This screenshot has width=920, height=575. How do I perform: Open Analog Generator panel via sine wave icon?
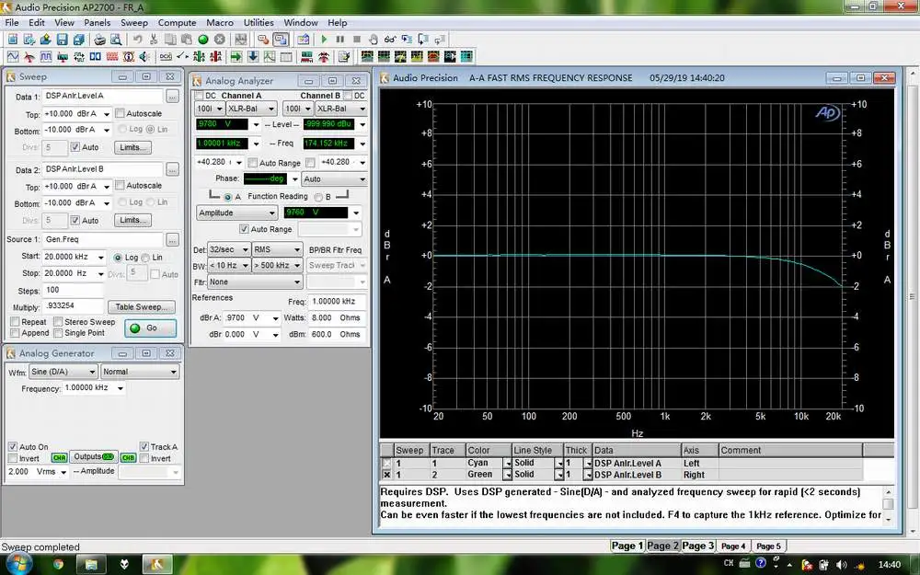pos(12,56)
